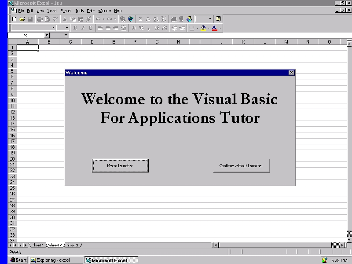352x264 pixels.
Task: Switch to the Sheet1 tab
Action: pyautogui.click(x=37, y=245)
